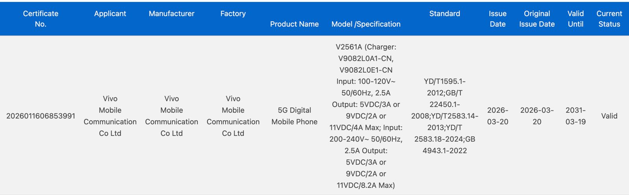629x195 pixels.
Task: Click the Model /Specification column header
Action: pos(366,24)
